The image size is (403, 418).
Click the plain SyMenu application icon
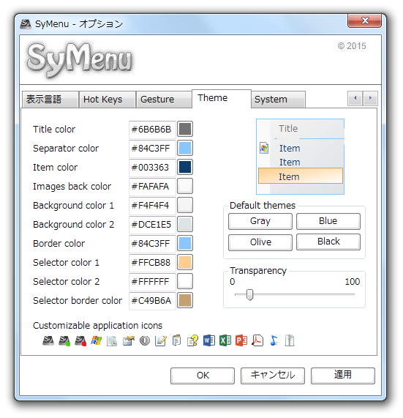[48, 340]
